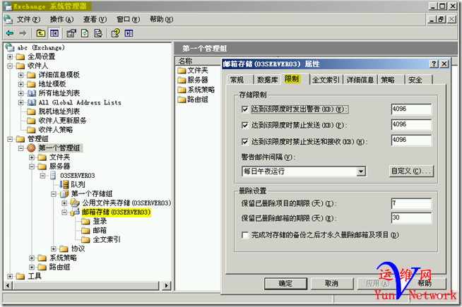Select the 队列 queue icon
Viewport: 462px width, 307px height.
(x=64, y=185)
